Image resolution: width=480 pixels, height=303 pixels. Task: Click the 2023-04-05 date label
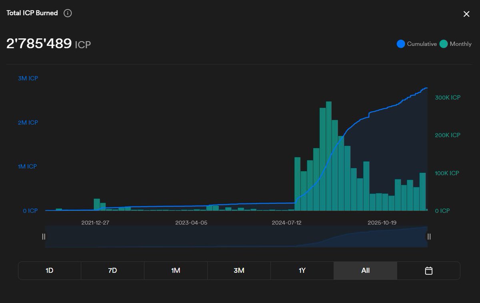point(191,223)
